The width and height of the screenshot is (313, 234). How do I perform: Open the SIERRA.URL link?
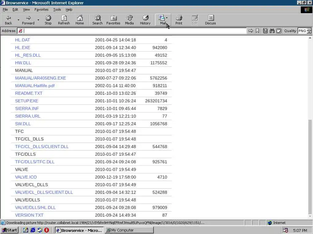pos(28,116)
